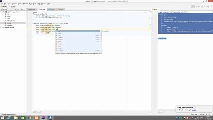Close the a.json editor tab
The height and width of the screenshot is (120, 213).
tap(55, 9)
